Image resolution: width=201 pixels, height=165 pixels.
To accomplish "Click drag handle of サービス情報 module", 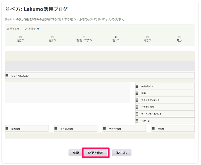I will click(x=56, y=128).
